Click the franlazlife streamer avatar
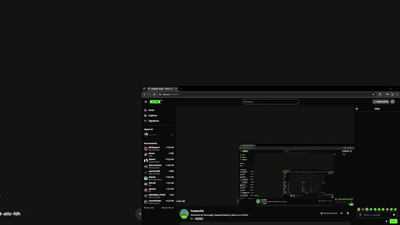 click(x=184, y=214)
